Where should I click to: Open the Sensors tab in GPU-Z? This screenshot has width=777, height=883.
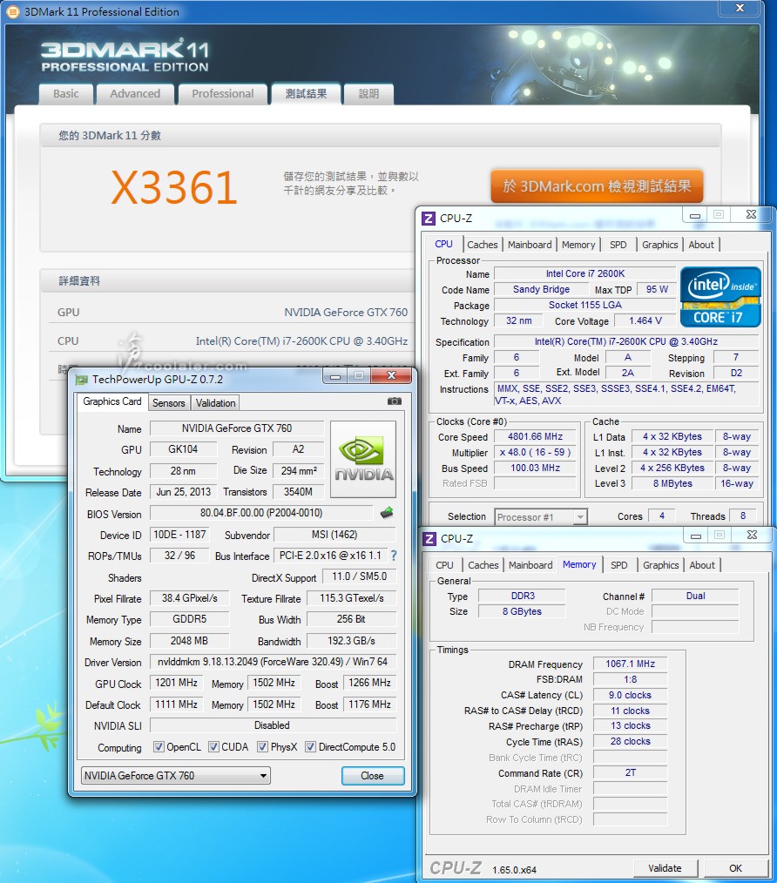[x=168, y=402]
